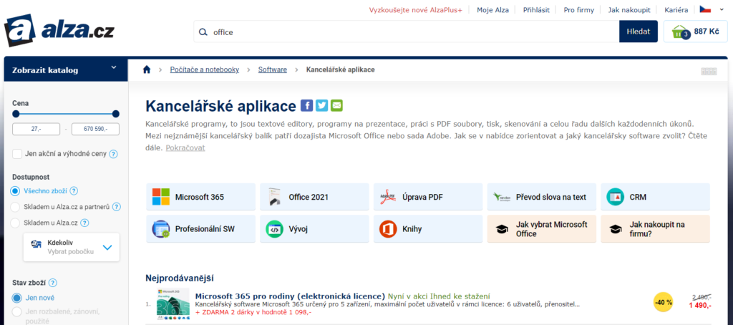
Task: Share category on Twitter
Action: tap(321, 106)
